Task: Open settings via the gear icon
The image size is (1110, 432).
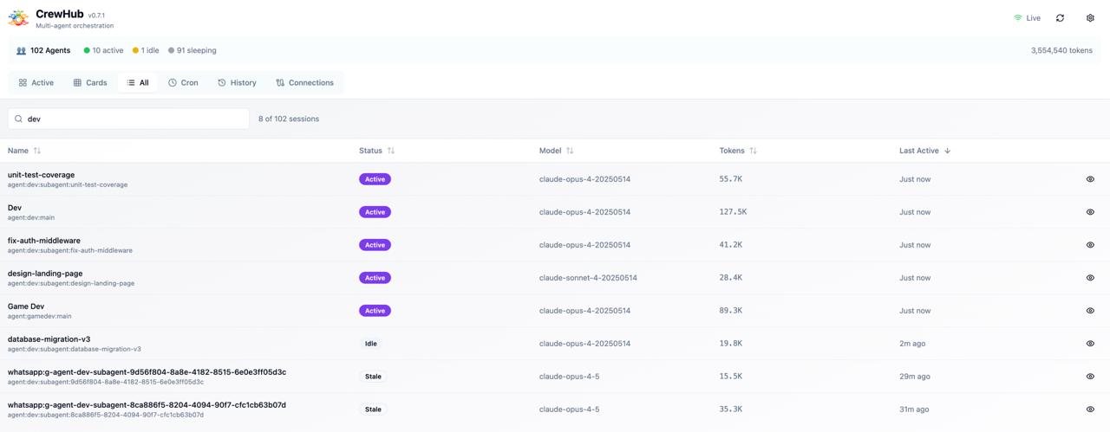Action: pyautogui.click(x=1090, y=18)
